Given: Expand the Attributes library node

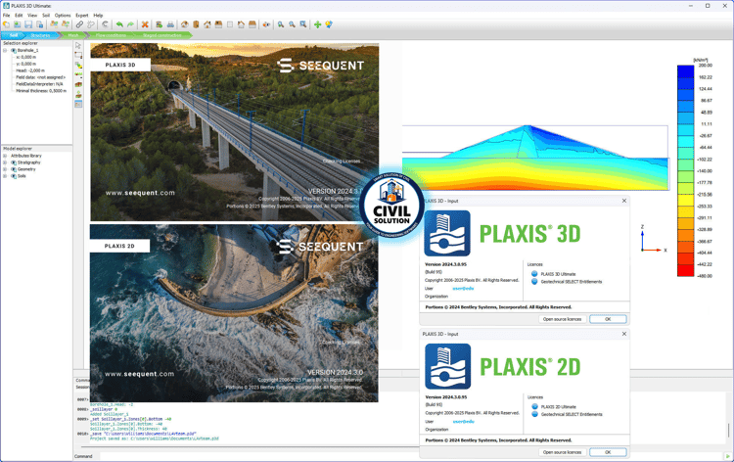Looking at the screenshot, I should coord(5,156).
